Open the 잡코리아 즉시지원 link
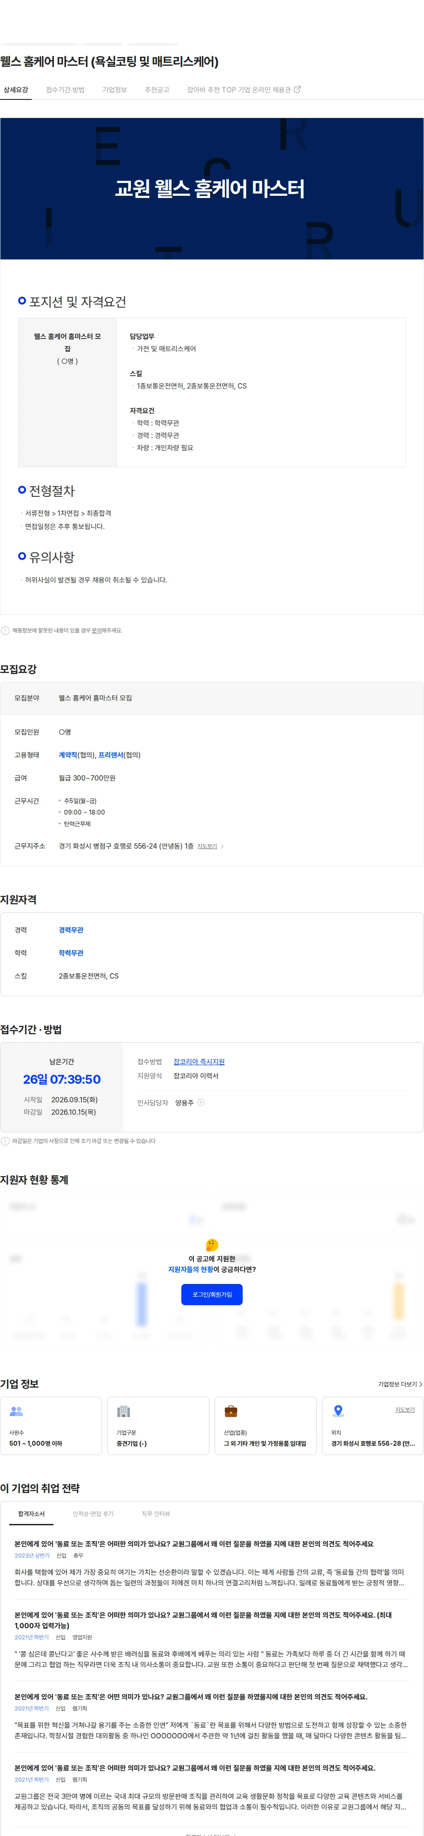 click(199, 1061)
